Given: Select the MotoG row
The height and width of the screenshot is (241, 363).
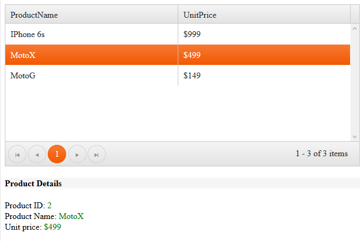Looking at the screenshot, I should (x=91, y=76).
